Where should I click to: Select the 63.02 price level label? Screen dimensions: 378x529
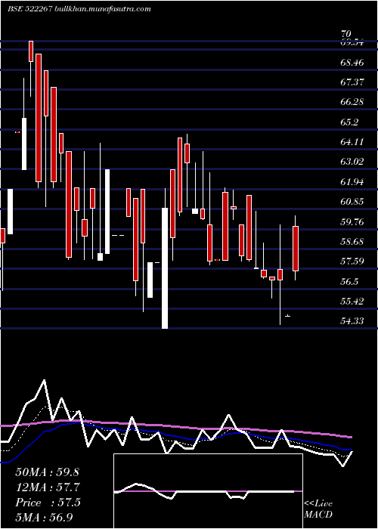pyautogui.click(x=352, y=162)
